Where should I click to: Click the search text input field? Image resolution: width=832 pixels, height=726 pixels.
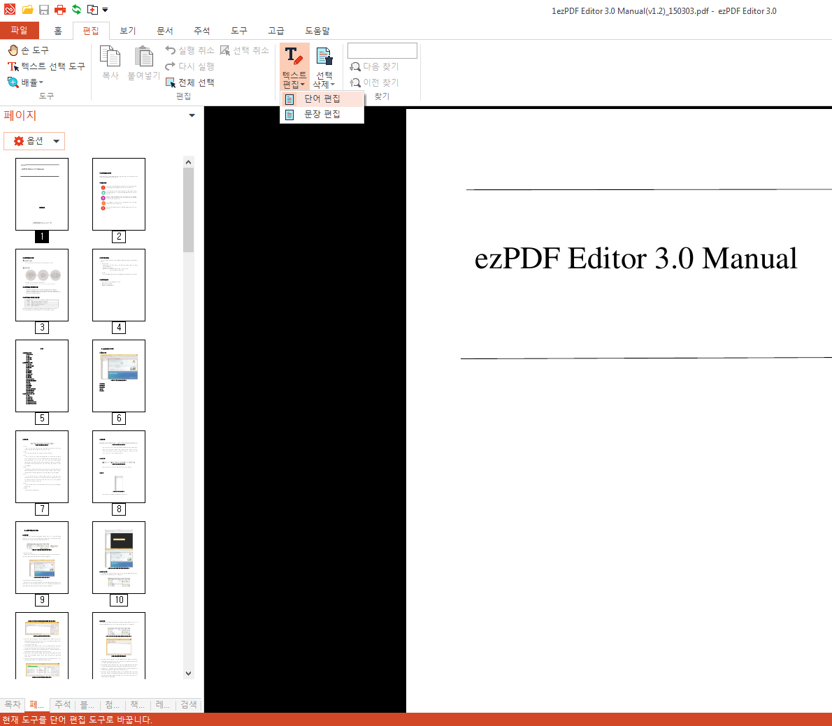(x=382, y=51)
